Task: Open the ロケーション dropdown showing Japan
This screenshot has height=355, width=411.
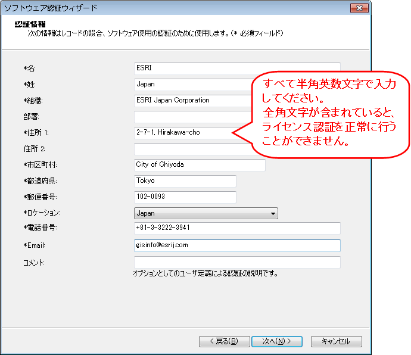Action: click(206, 213)
